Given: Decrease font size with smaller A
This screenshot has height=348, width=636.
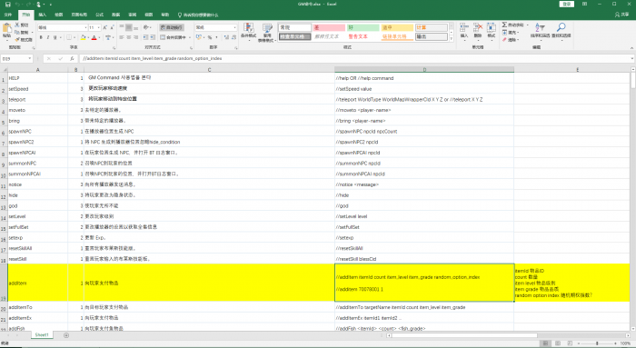Looking at the screenshot, I should (112, 27).
